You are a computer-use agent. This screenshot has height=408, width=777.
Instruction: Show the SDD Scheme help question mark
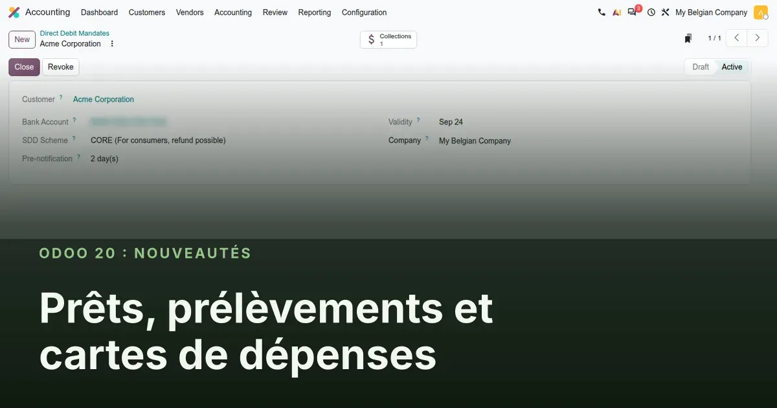(x=74, y=138)
